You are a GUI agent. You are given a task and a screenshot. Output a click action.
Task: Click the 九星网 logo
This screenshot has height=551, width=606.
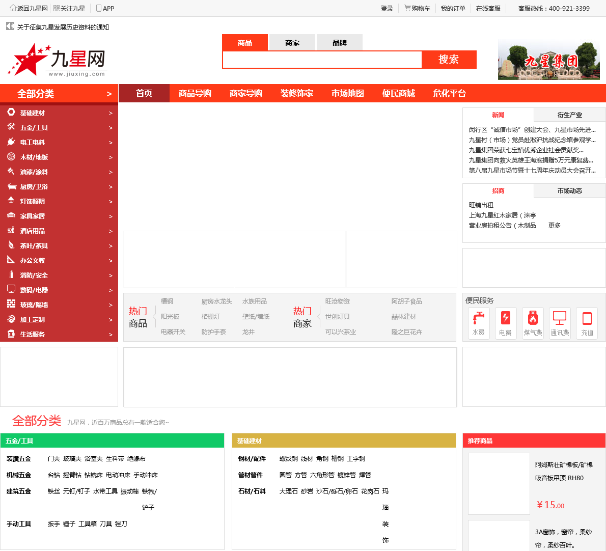(x=57, y=60)
